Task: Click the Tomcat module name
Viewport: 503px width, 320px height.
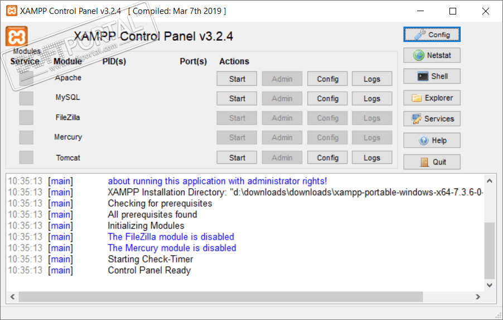Action: (x=68, y=158)
